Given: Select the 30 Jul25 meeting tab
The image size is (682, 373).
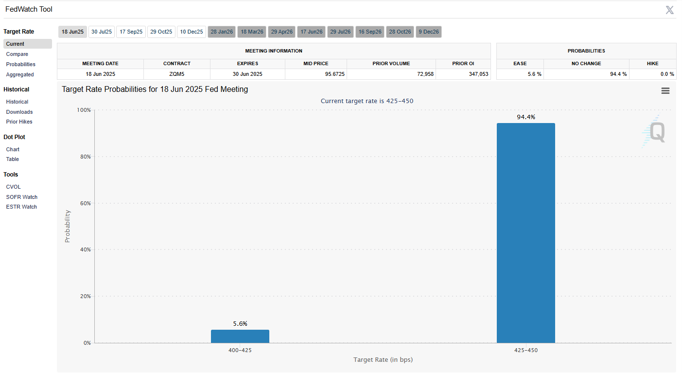Looking at the screenshot, I should click(x=102, y=32).
